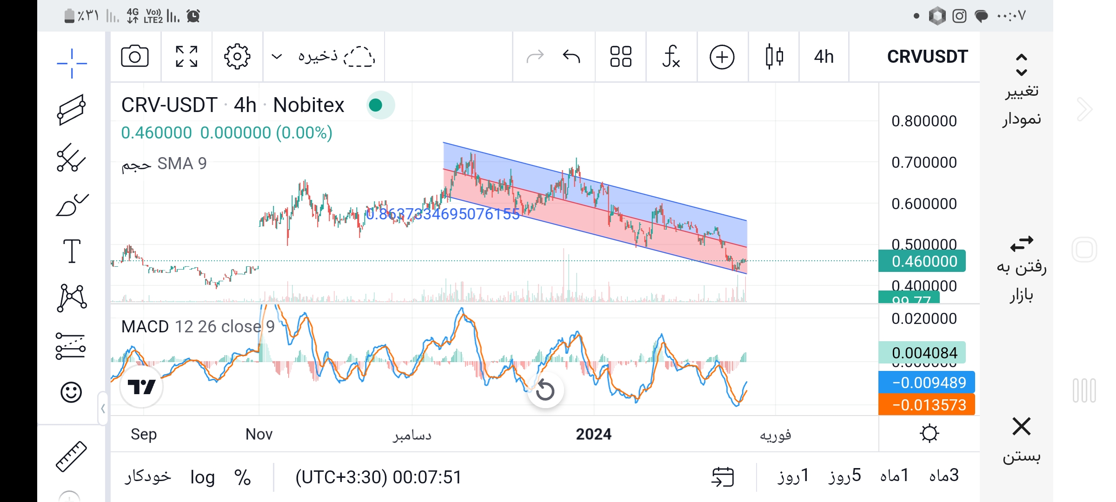Tap the change chart up-down arrows
The width and height of the screenshot is (1116, 502).
point(1021,65)
